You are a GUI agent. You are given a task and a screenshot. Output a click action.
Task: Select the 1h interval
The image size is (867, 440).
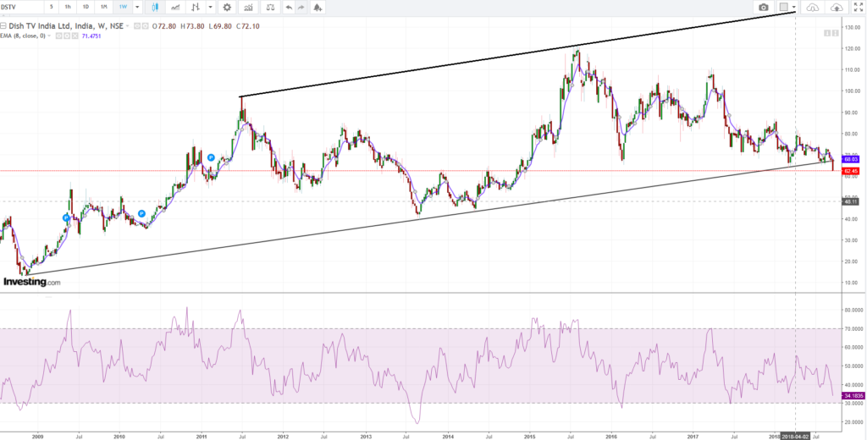click(68, 7)
